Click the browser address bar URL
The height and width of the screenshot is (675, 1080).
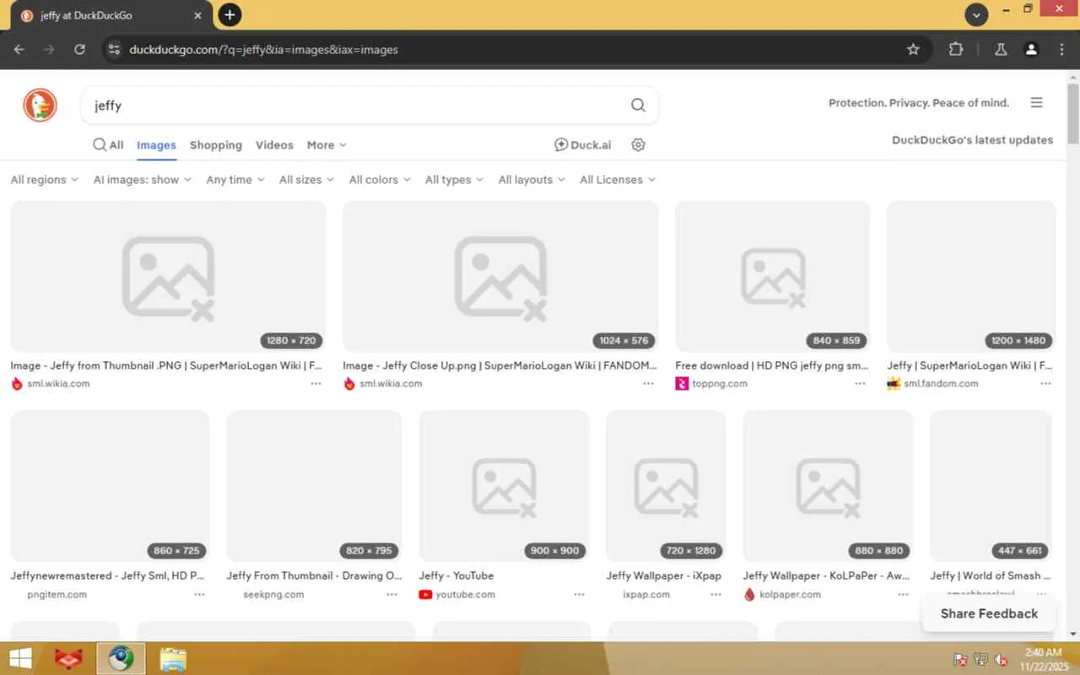pyautogui.click(x=263, y=50)
